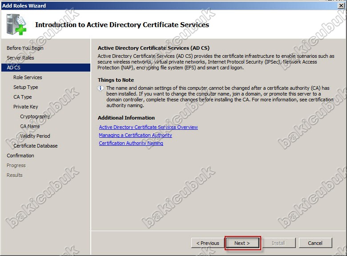Cancel the Add Roles Wizard
347x256 pixels.
point(315,243)
